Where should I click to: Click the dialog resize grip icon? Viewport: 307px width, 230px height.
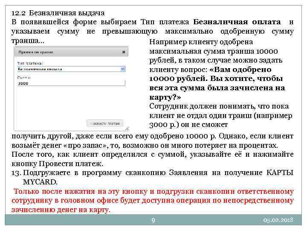[x=127, y=129]
